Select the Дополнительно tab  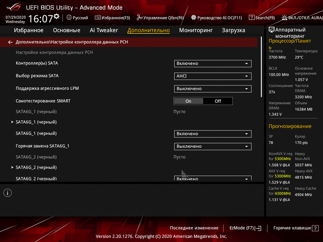point(149,30)
